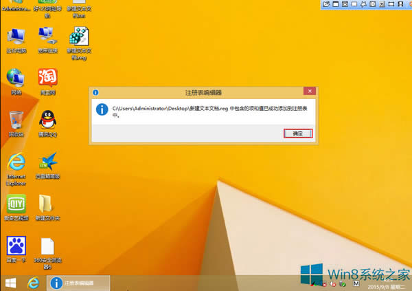Select the Administra... desktop icon label
Viewport: 412px width, 291px height.
pos(16,9)
